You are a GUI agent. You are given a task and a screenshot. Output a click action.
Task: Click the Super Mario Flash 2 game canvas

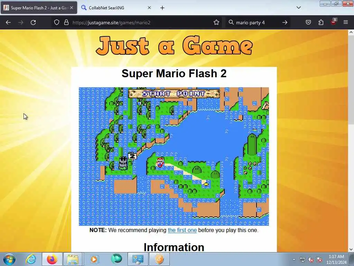point(174,157)
